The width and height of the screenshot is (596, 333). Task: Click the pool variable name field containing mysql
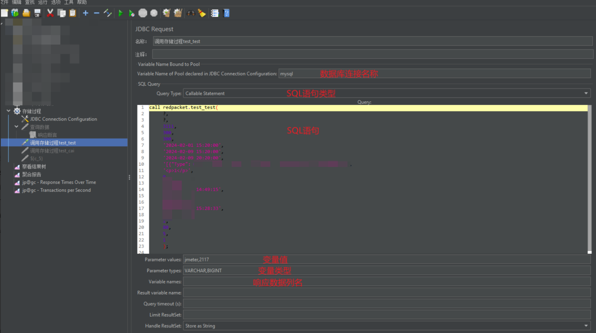434,74
